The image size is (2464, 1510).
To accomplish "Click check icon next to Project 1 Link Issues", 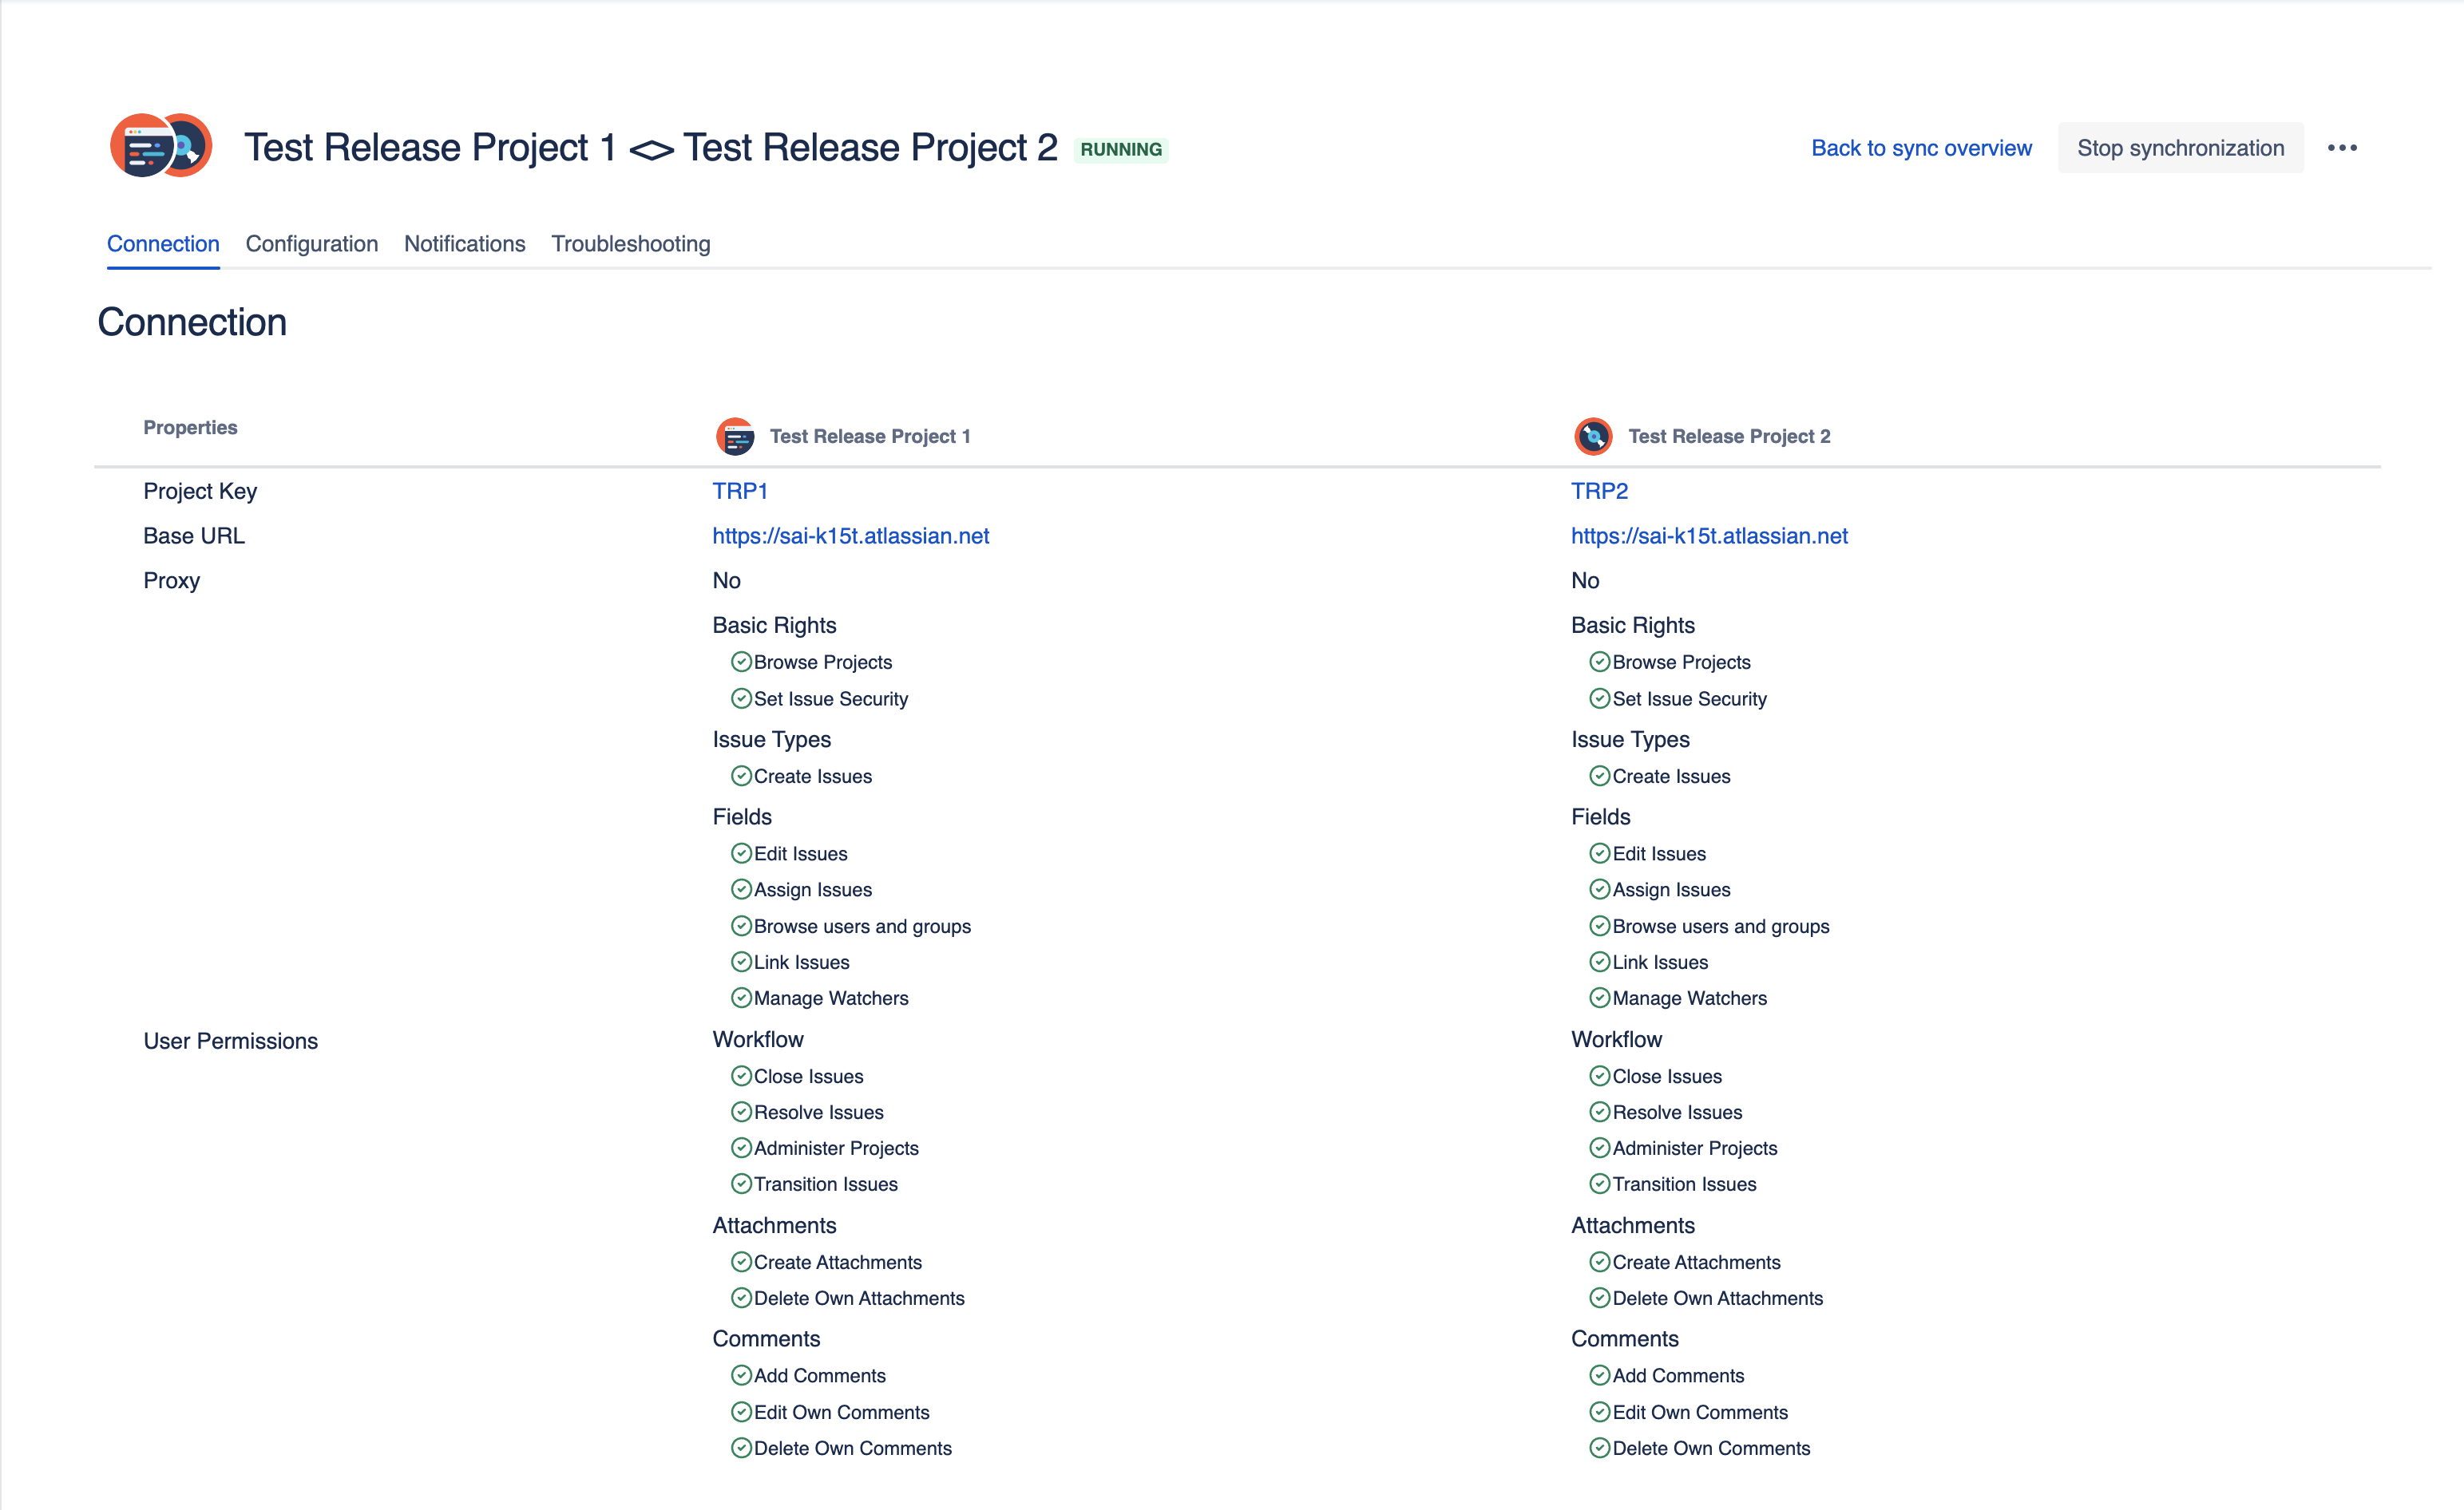I will pos(741,962).
